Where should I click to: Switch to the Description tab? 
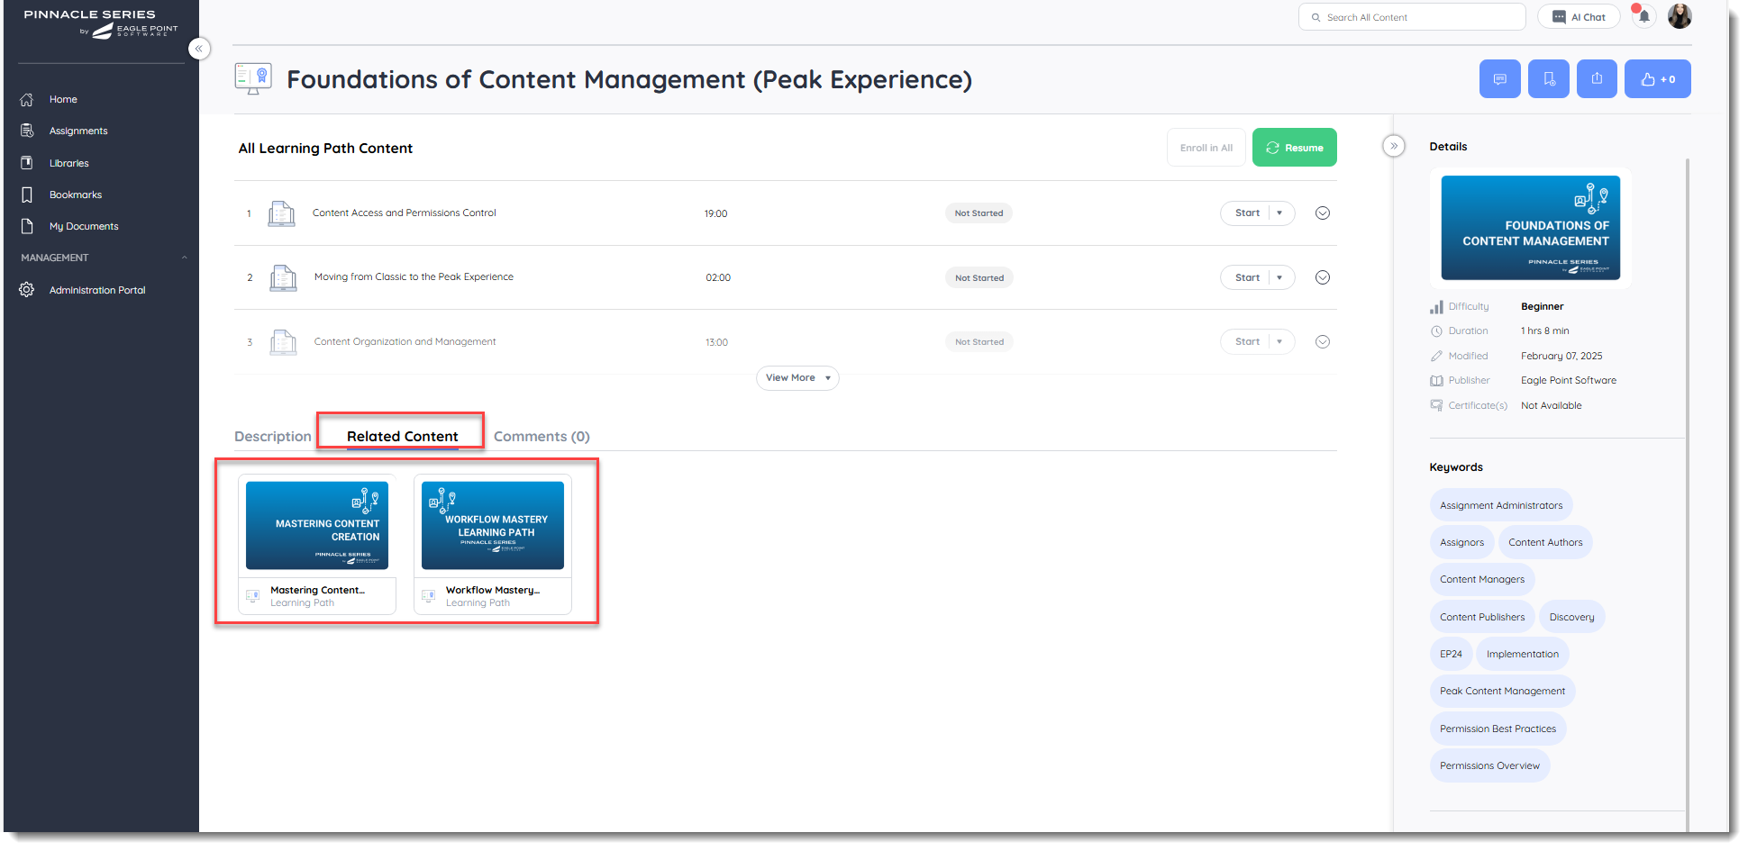click(272, 437)
